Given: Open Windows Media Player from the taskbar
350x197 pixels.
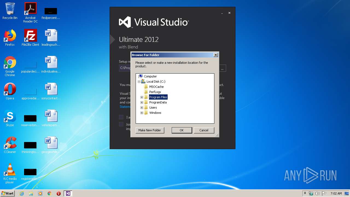Looking at the screenshot, I should click(x=40, y=193).
